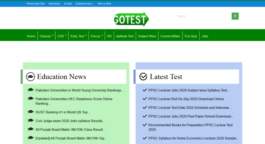Click cap icon beside Matric 9th/10th Class Result
This screenshot has height=144, width=265.
[31, 129]
